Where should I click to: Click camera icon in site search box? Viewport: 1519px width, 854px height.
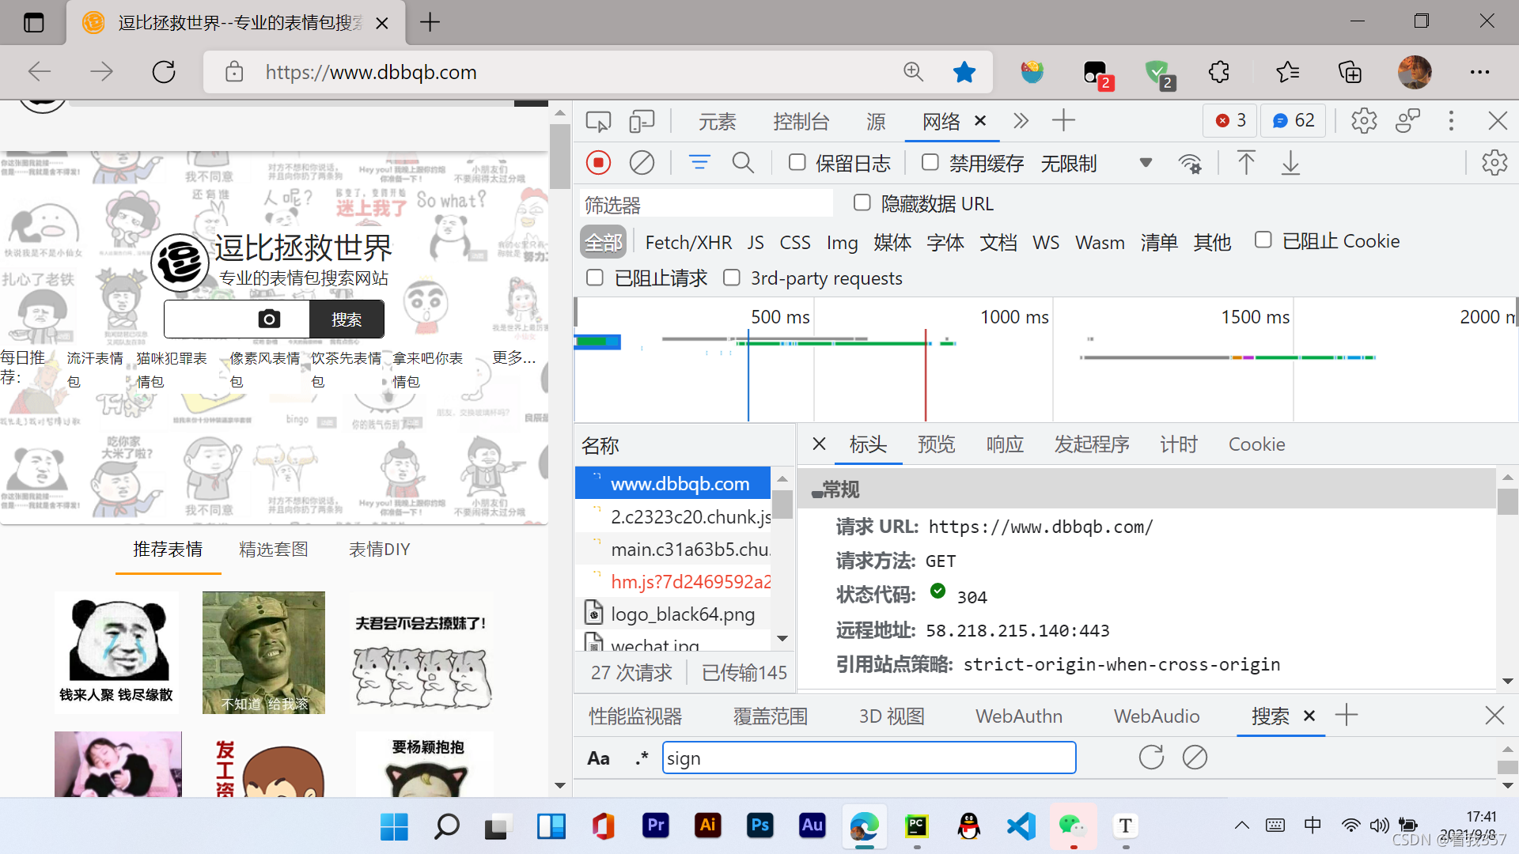point(269,319)
